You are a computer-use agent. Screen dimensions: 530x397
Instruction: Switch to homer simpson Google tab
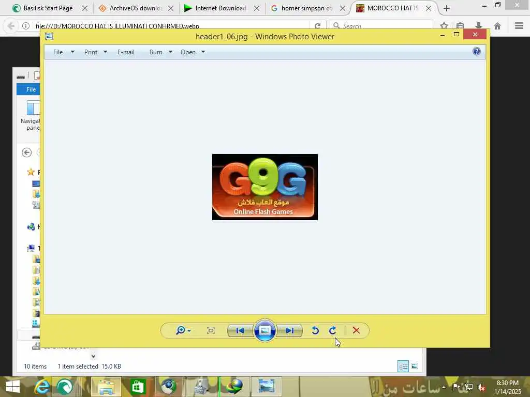(x=306, y=8)
